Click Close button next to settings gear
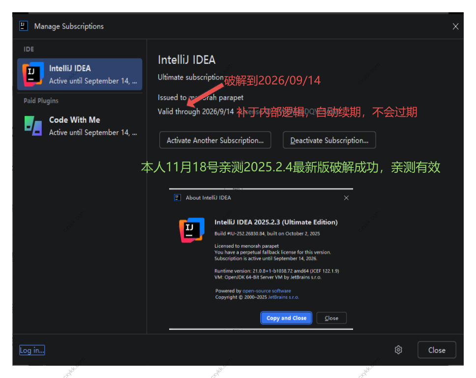 [x=436, y=350]
